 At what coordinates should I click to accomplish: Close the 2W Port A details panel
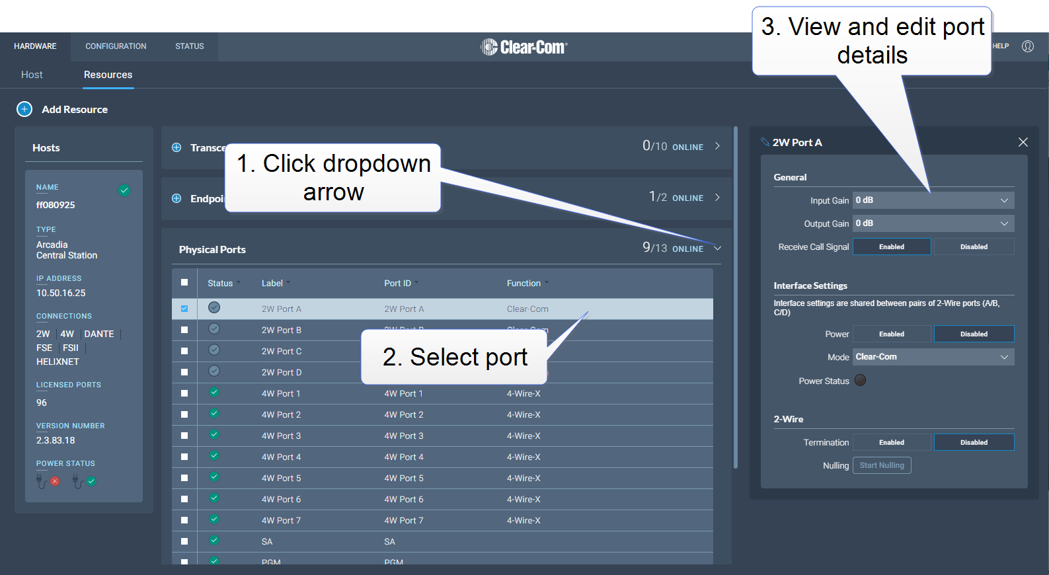tap(1023, 142)
